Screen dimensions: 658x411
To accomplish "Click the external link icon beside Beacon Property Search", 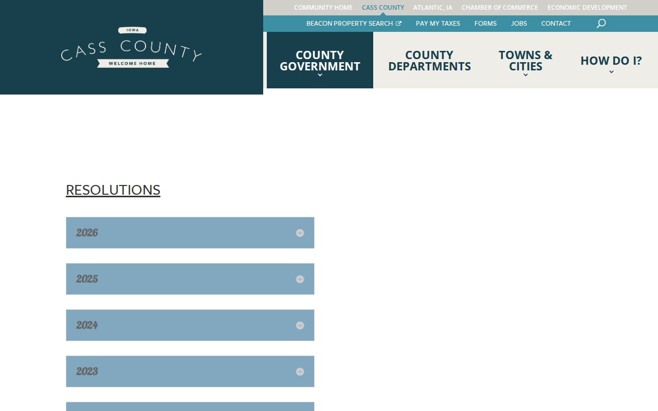I will point(398,24).
